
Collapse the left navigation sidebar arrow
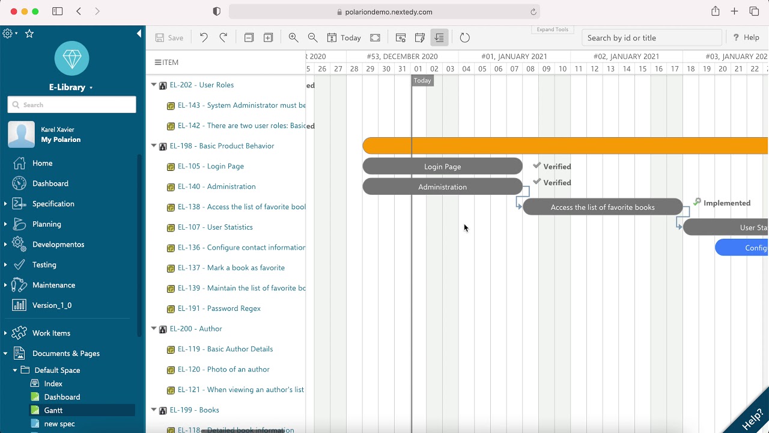tap(139, 34)
